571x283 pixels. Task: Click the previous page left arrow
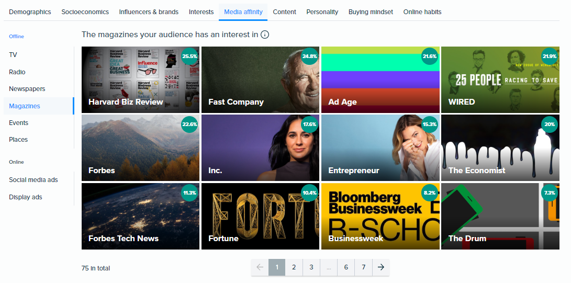(x=260, y=267)
